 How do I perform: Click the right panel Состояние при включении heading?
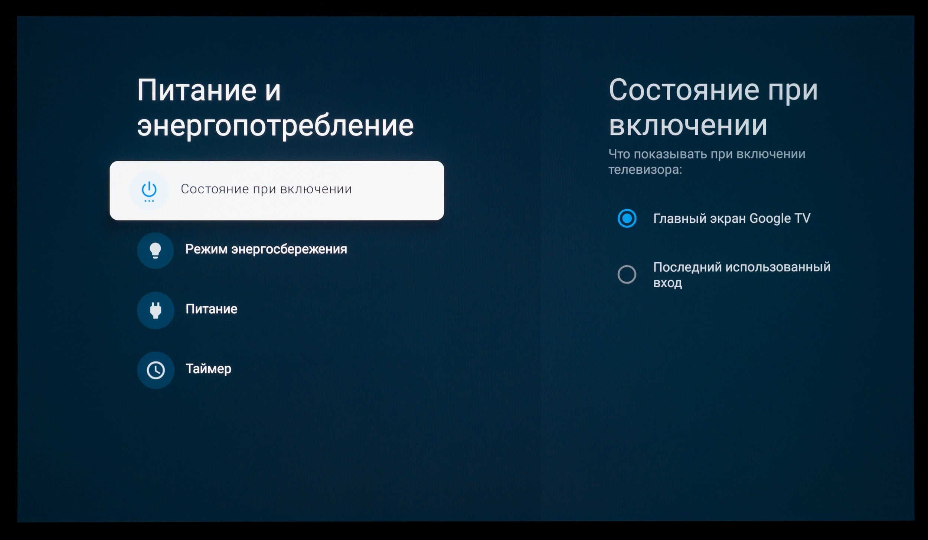pos(713,108)
